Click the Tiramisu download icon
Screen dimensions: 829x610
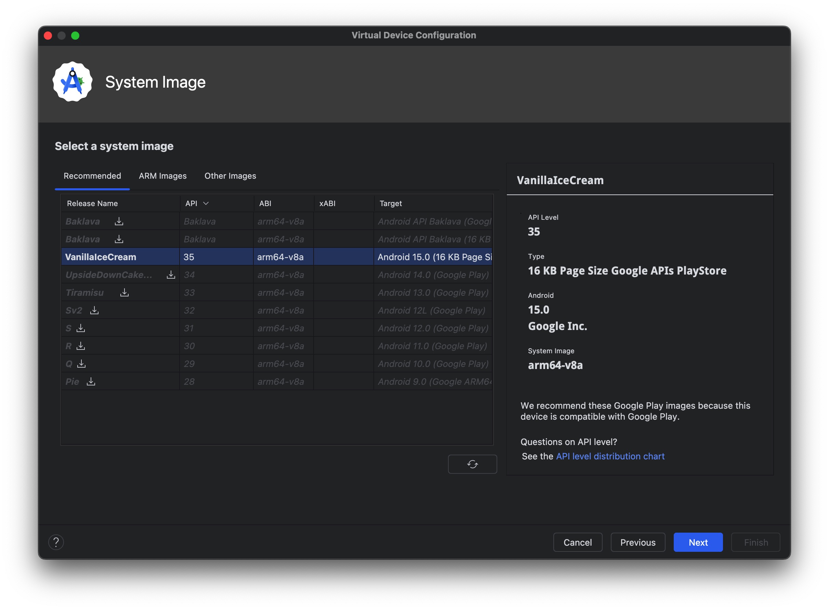click(124, 292)
